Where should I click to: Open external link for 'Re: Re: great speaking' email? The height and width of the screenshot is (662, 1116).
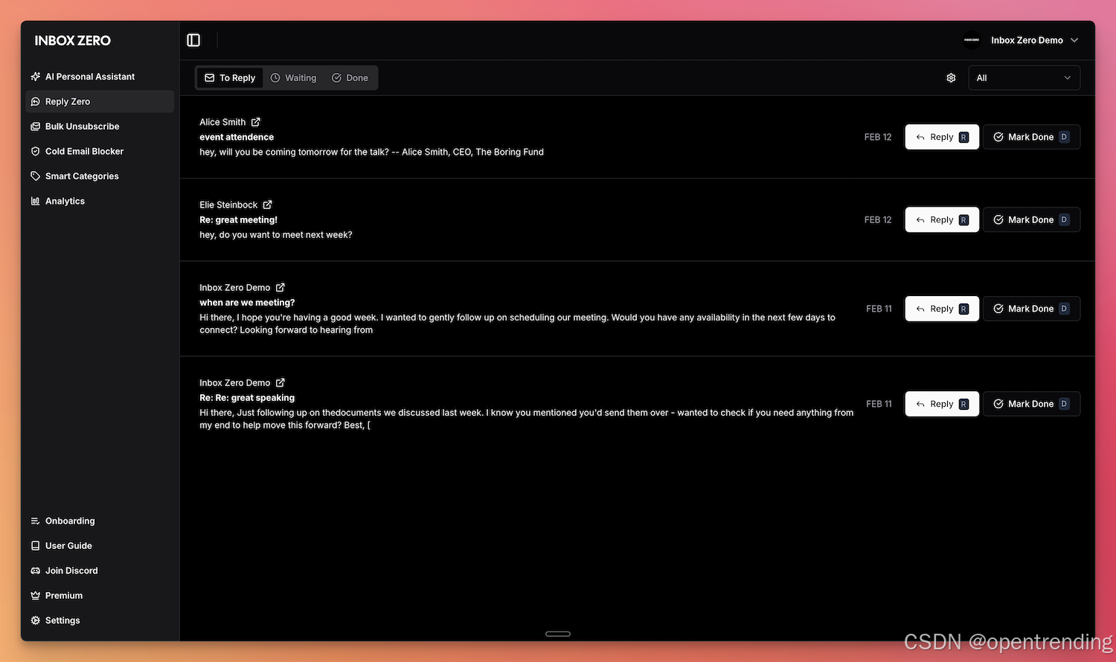pyautogui.click(x=280, y=382)
